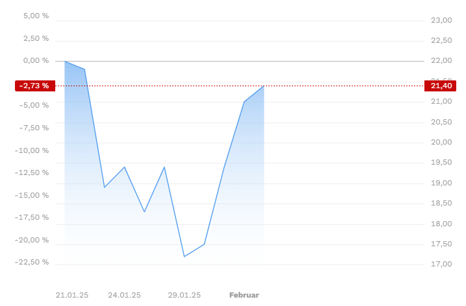Click the 23,00 price axis label

tap(441, 20)
